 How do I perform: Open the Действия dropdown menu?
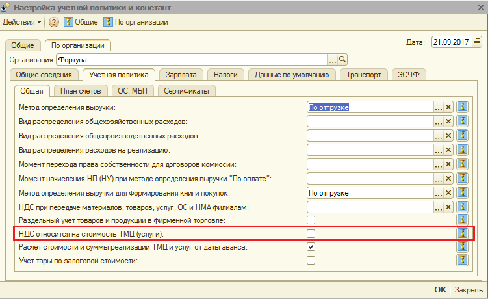pyautogui.click(x=21, y=22)
